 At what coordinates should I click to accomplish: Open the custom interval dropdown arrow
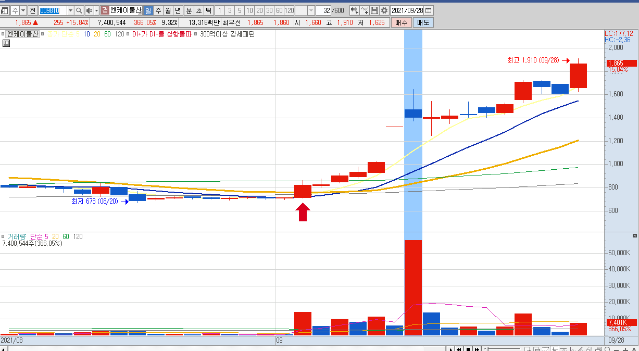pyautogui.click(x=311, y=10)
